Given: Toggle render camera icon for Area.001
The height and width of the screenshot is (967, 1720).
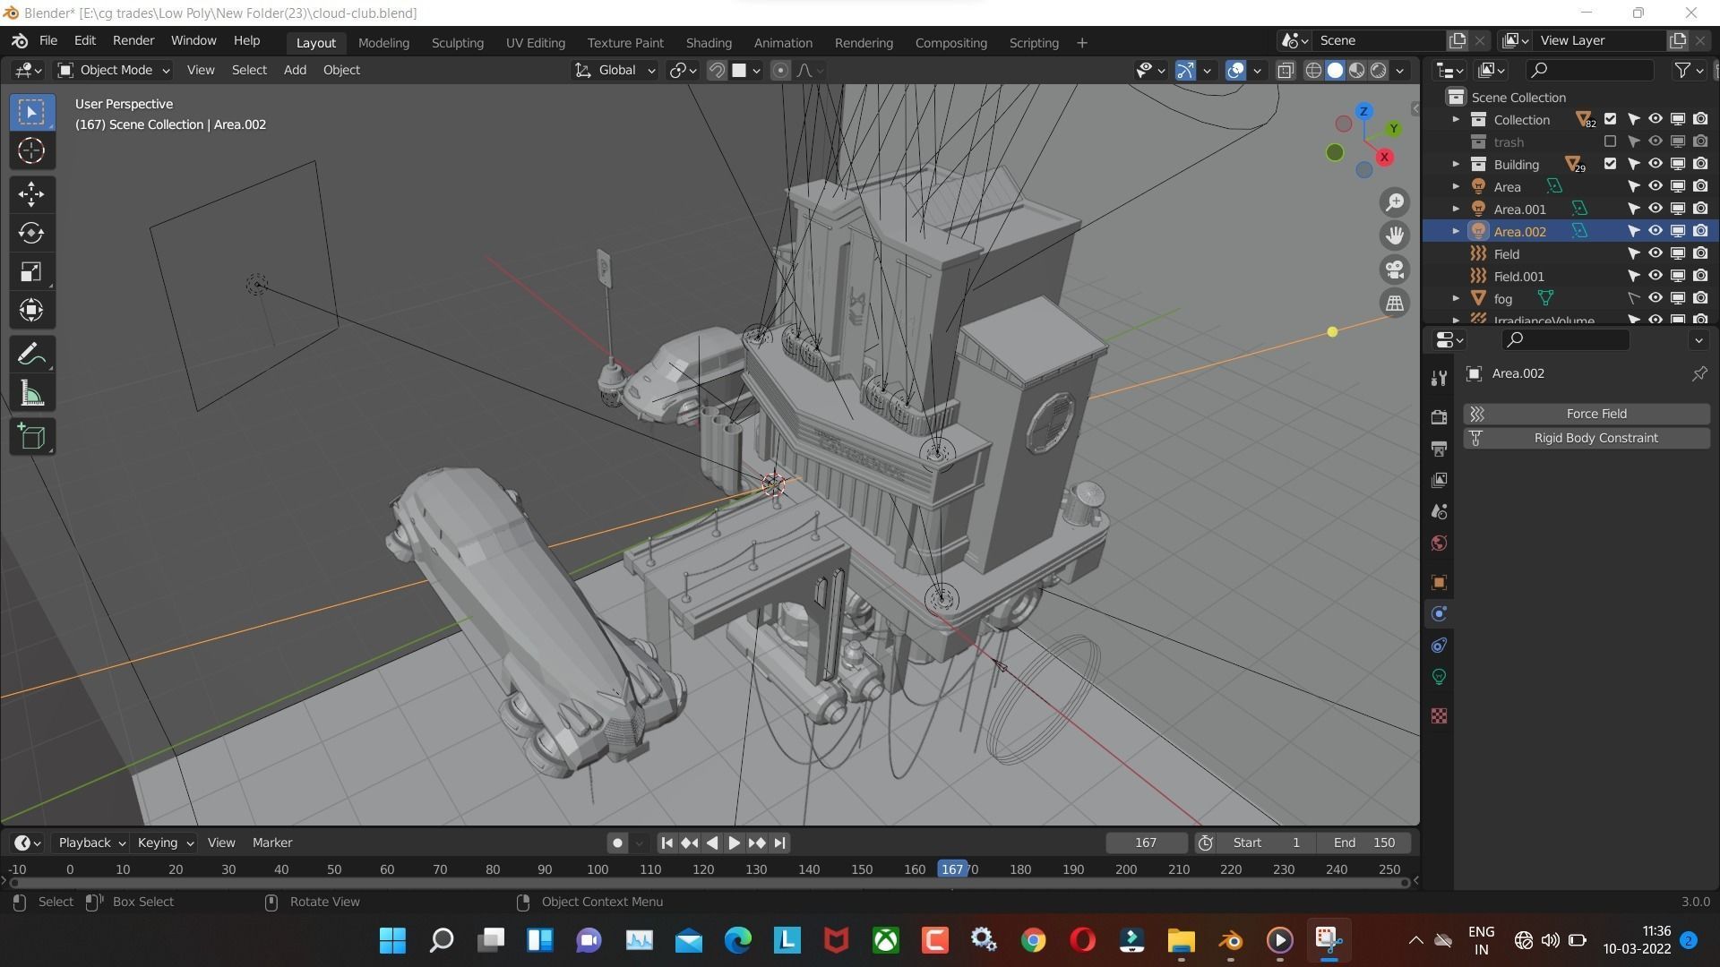Looking at the screenshot, I should tap(1700, 210).
